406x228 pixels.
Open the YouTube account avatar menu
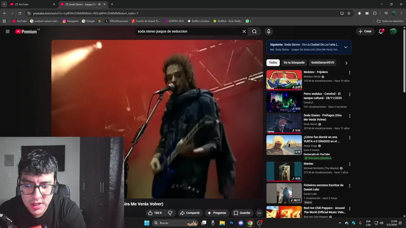coord(393,31)
